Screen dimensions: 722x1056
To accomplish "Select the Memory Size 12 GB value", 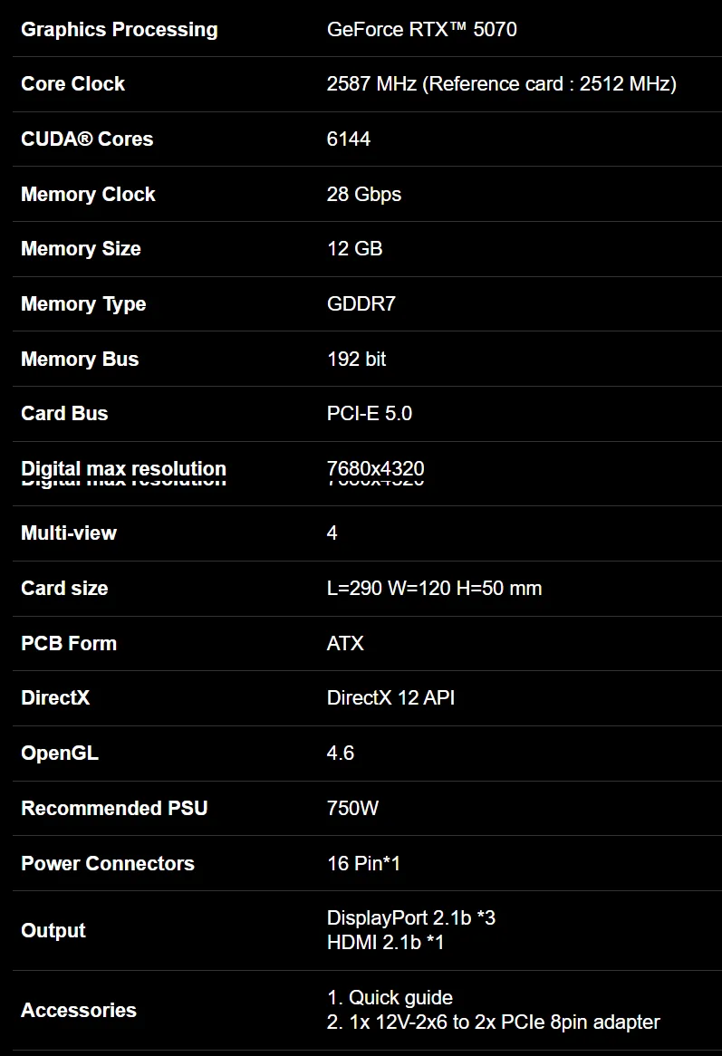I will coord(354,248).
